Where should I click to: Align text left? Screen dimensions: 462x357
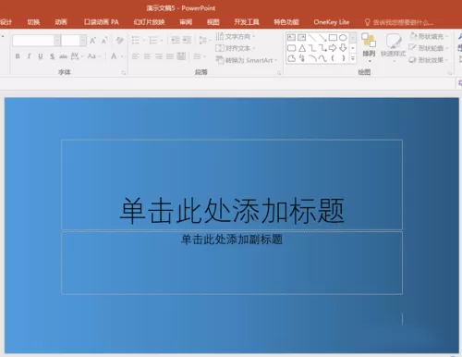click(x=136, y=56)
